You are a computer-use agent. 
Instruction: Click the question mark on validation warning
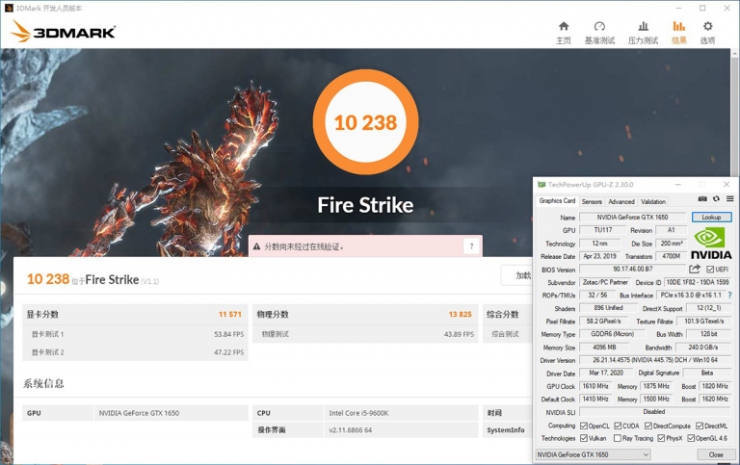click(x=471, y=246)
